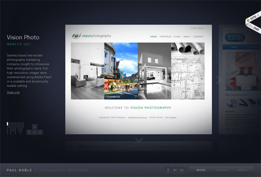Open the LinkedIn social icon
Viewport: 261px width, 177px height.
point(182,170)
